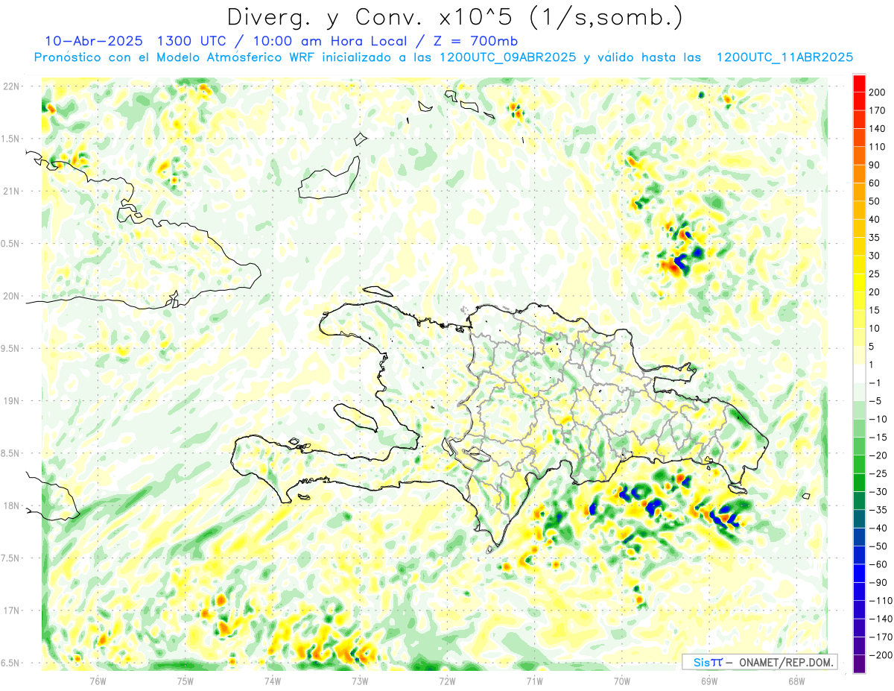Image resolution: width=894 pixels, height=691 pixels.
Task: Click the '74W' longitude label
Action: [272, 680]
